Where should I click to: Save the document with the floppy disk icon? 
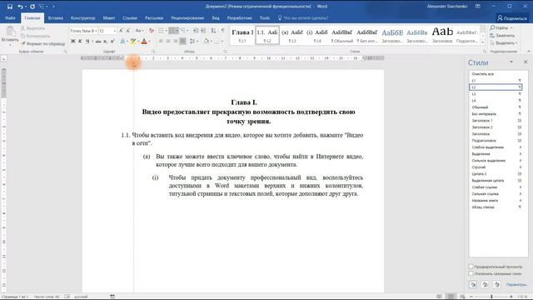(x=9, y=7)
